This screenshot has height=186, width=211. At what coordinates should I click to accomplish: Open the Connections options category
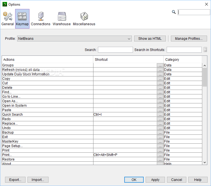[40, 19]
